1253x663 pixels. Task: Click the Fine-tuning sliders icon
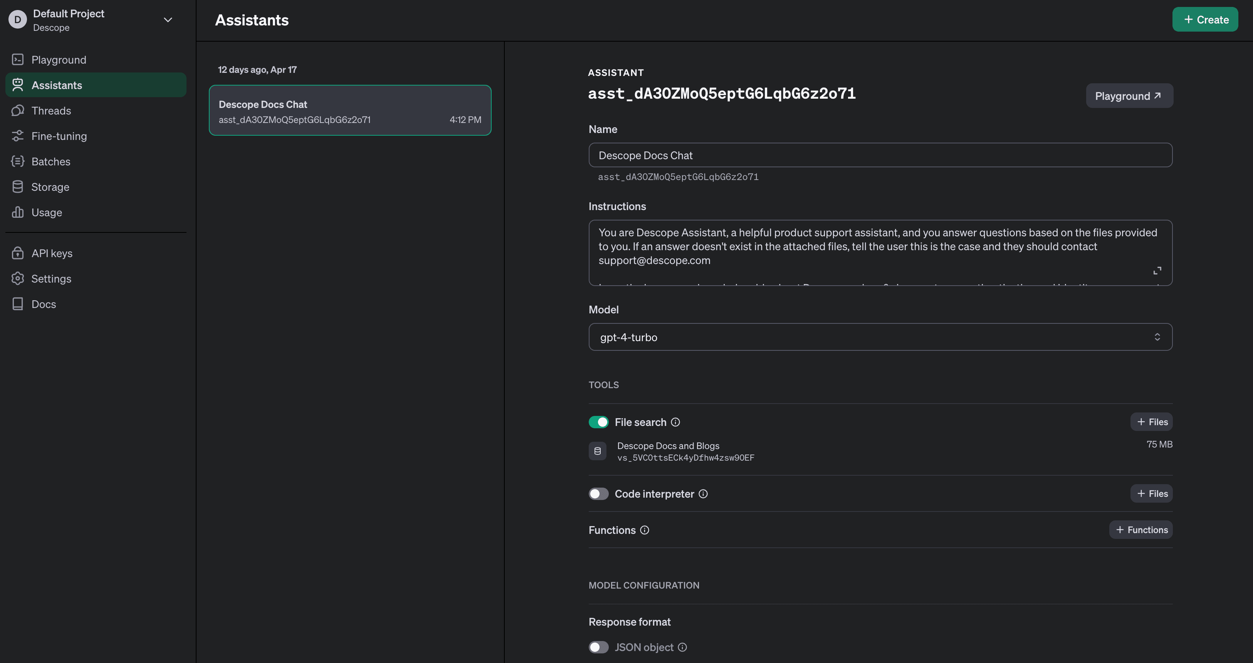coord(17,136)
